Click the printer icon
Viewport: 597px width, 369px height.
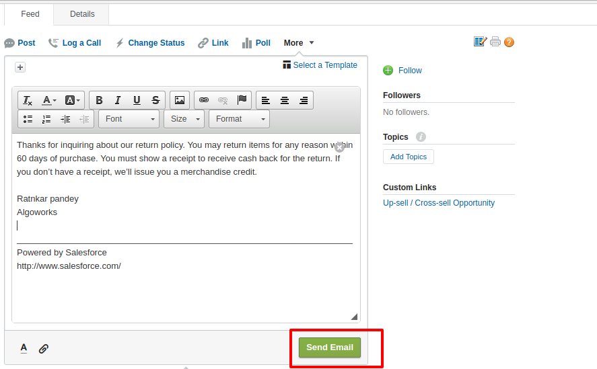pyautogui.click(x=495, y=42)
